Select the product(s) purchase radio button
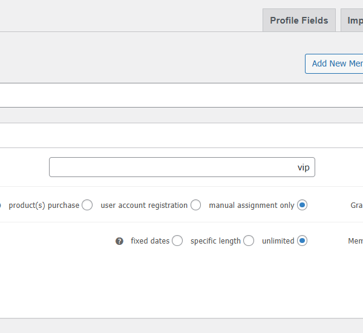This screenshot has height=333, width=363. (x=87, y=205)
